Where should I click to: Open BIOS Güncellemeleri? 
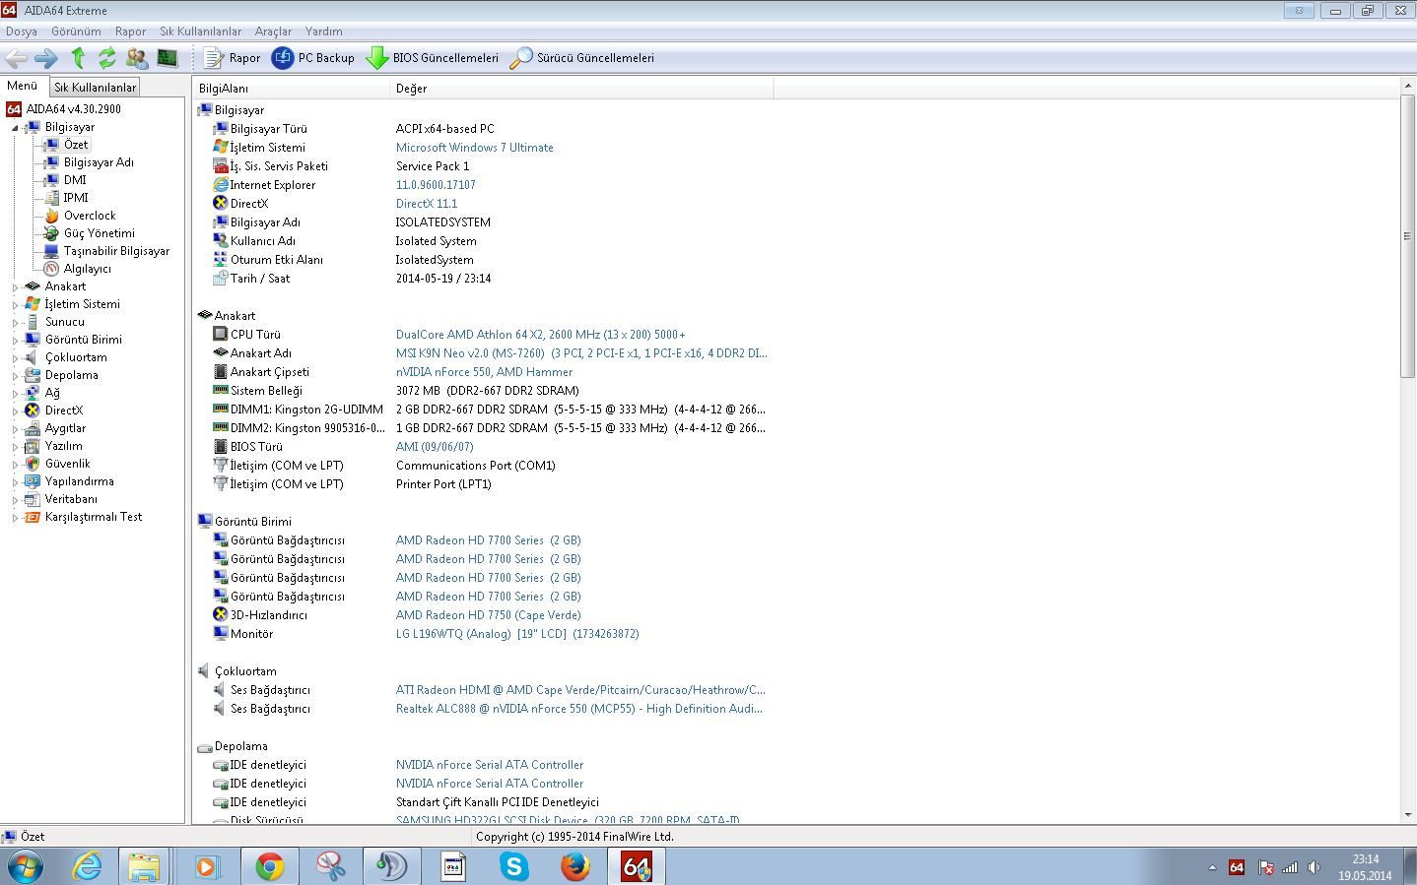pos(433,58)
